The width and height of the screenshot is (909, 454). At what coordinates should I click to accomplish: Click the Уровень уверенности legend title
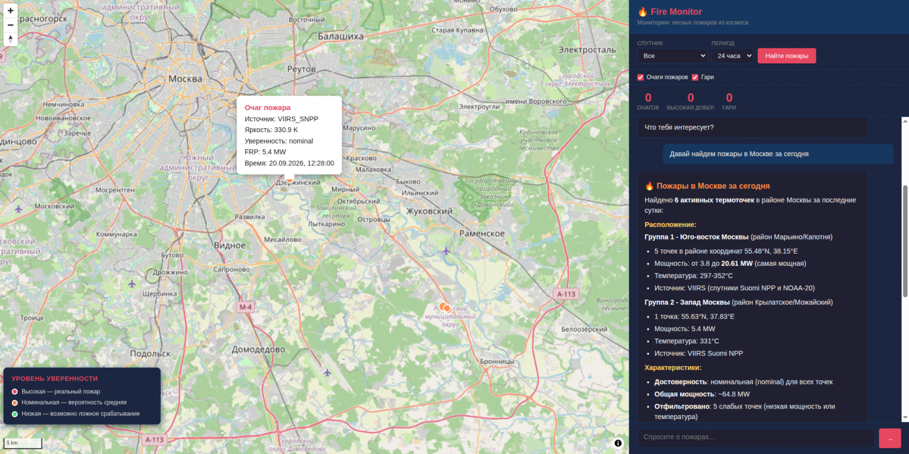pos(55,378)
